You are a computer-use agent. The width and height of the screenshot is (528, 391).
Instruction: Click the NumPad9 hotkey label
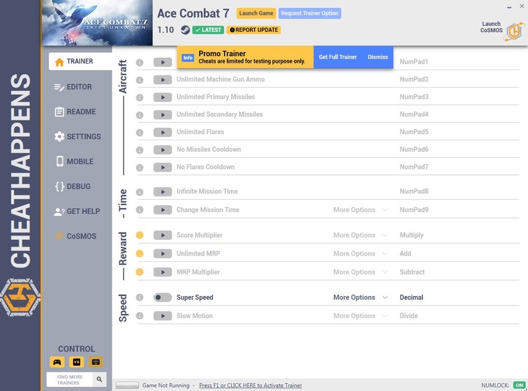414,210
